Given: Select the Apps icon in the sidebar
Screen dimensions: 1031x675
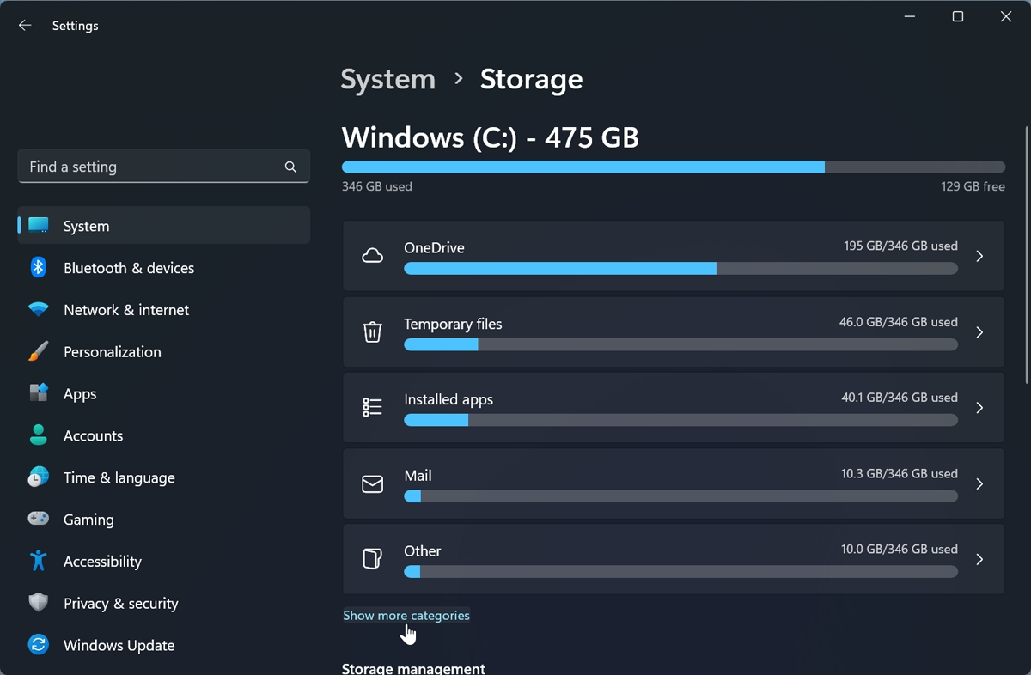Looking at the screenshot, I should click(39, 393).
